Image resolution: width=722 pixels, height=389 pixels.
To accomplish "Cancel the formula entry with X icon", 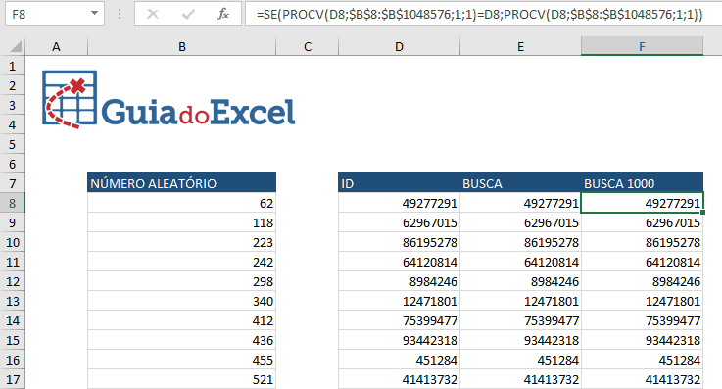I will [153, 15].
